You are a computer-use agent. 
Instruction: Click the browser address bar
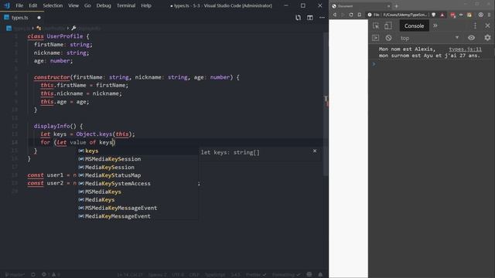[405, 15]
